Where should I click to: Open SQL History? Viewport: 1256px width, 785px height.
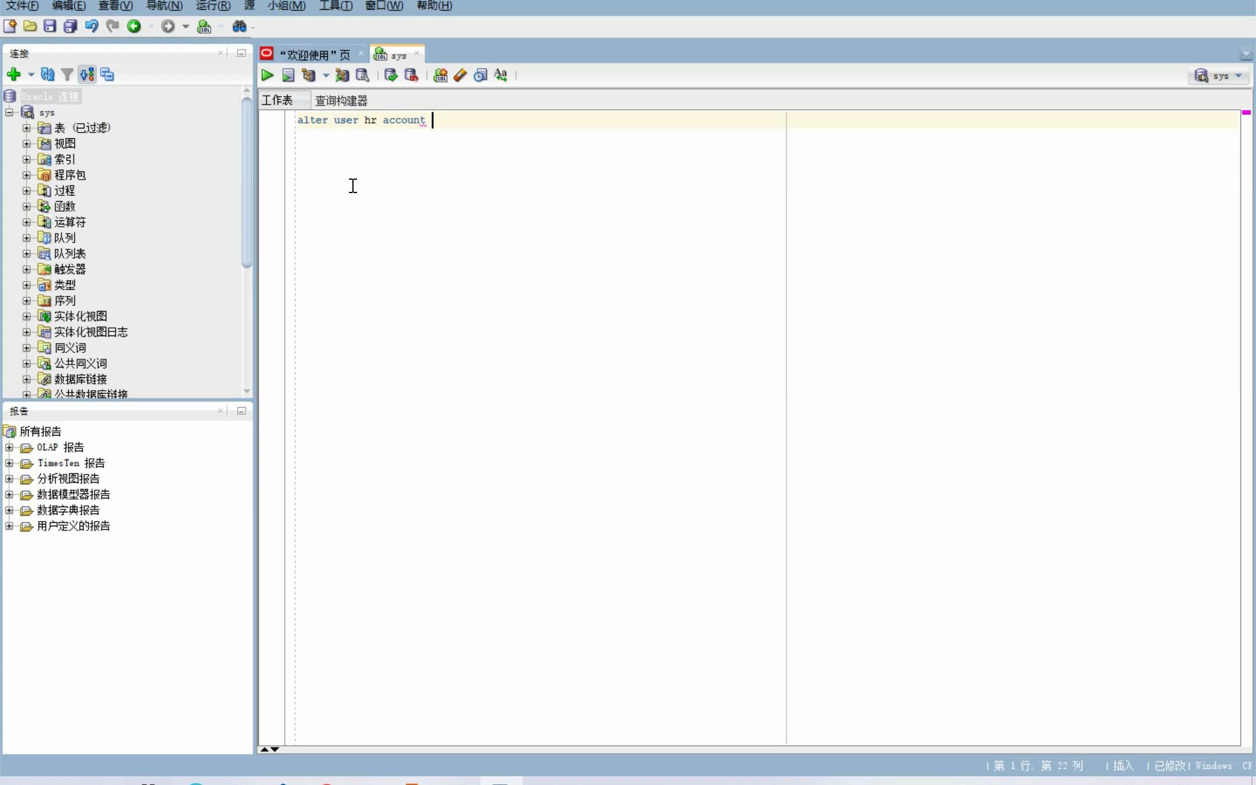click(x=480, y=75)
